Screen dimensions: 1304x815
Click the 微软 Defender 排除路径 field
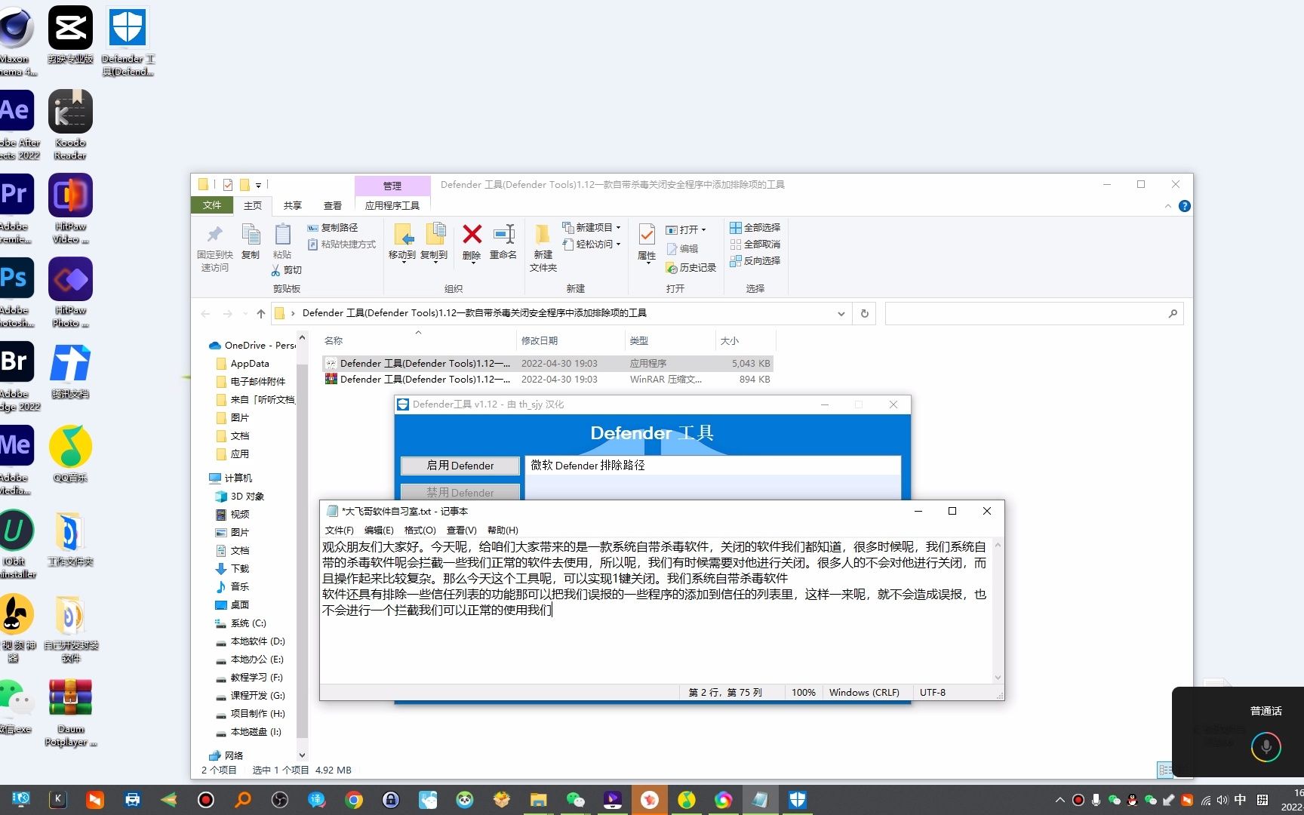(712, 466)
